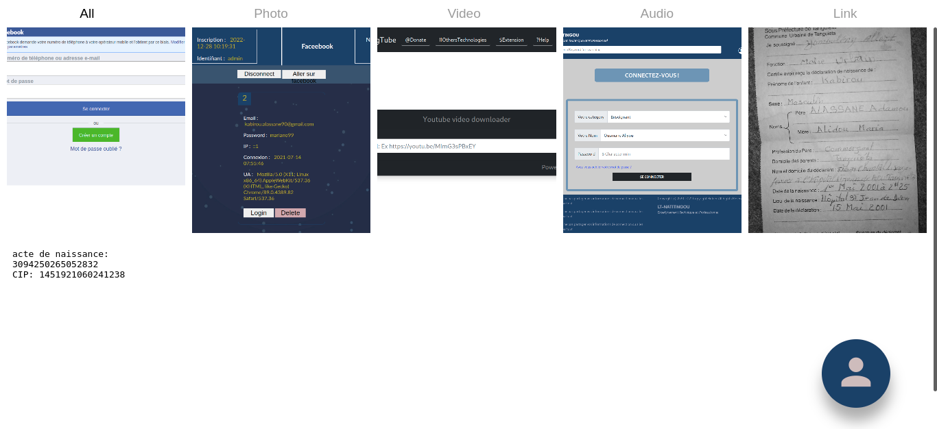This screenshot has height=429, width=937.
Task: Select the number 3094250265052832
Action: pyautogui.click(x=55, y=265)
